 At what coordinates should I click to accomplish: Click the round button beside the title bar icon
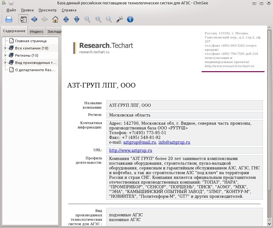[11, 3]
